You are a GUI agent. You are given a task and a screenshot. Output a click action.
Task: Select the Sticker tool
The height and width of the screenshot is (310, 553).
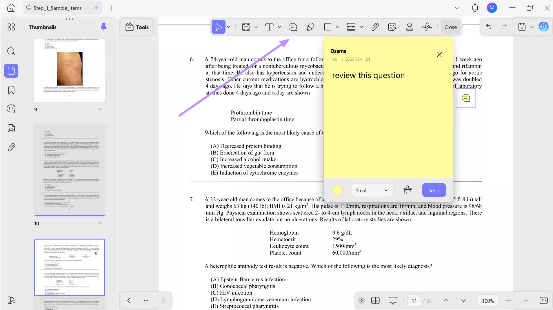click(x=392, y=27)
